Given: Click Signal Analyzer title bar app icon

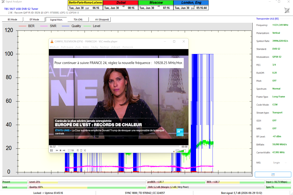Looking at the screenshot, I should [x=3, y=2].
